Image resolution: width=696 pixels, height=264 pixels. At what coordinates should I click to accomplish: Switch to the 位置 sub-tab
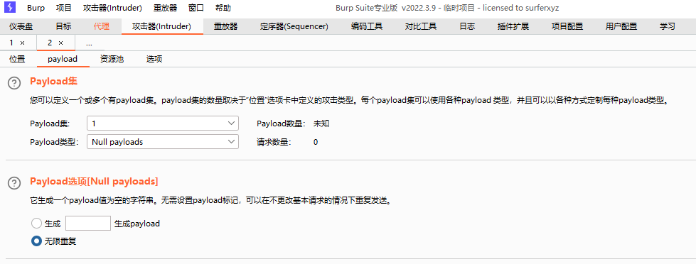[x=17, y=59]
